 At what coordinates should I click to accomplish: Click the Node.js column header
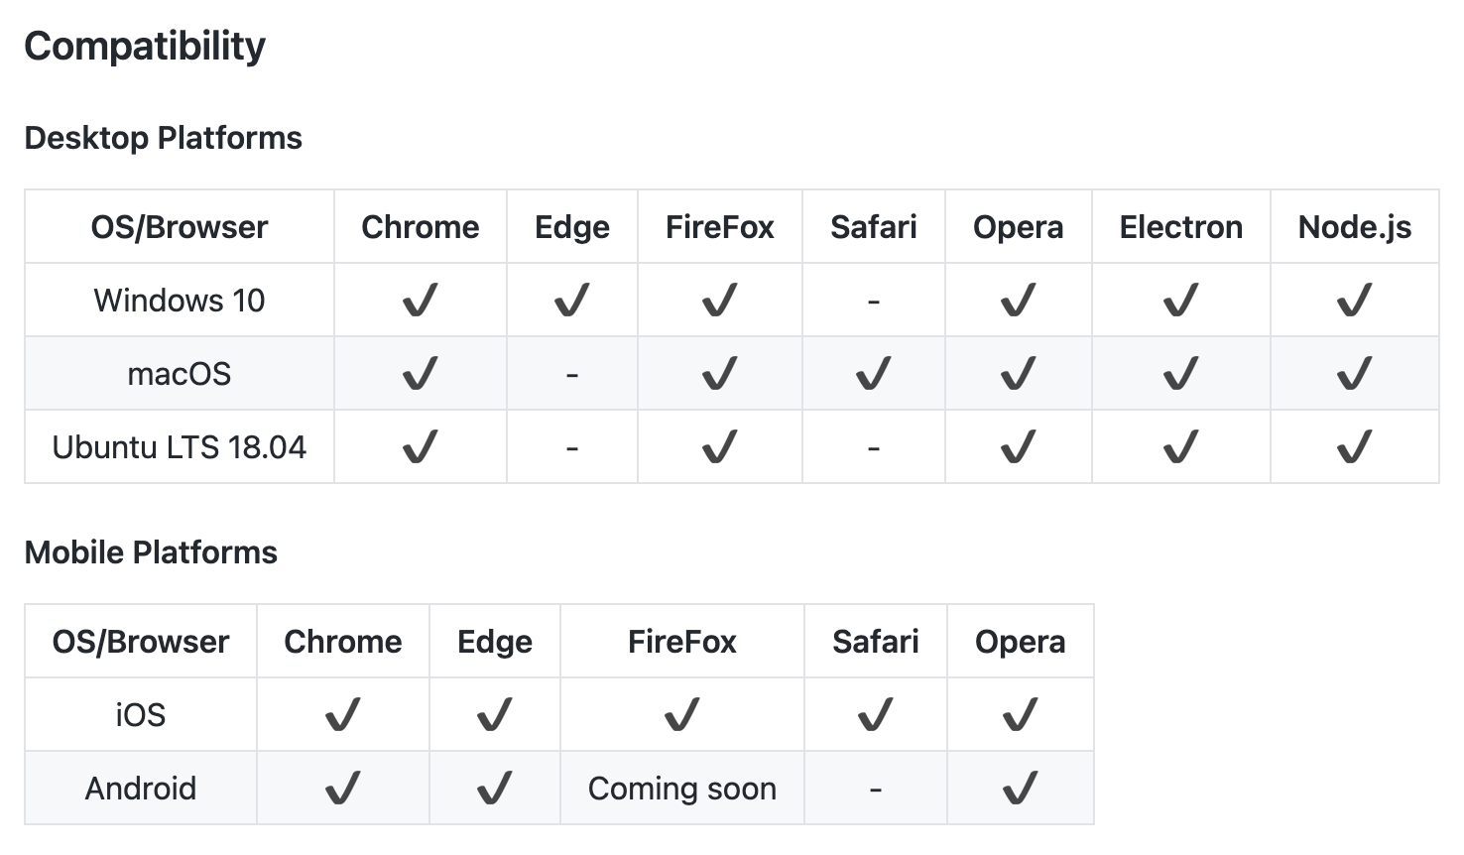pyautogui.click(x=1354, y=227)
